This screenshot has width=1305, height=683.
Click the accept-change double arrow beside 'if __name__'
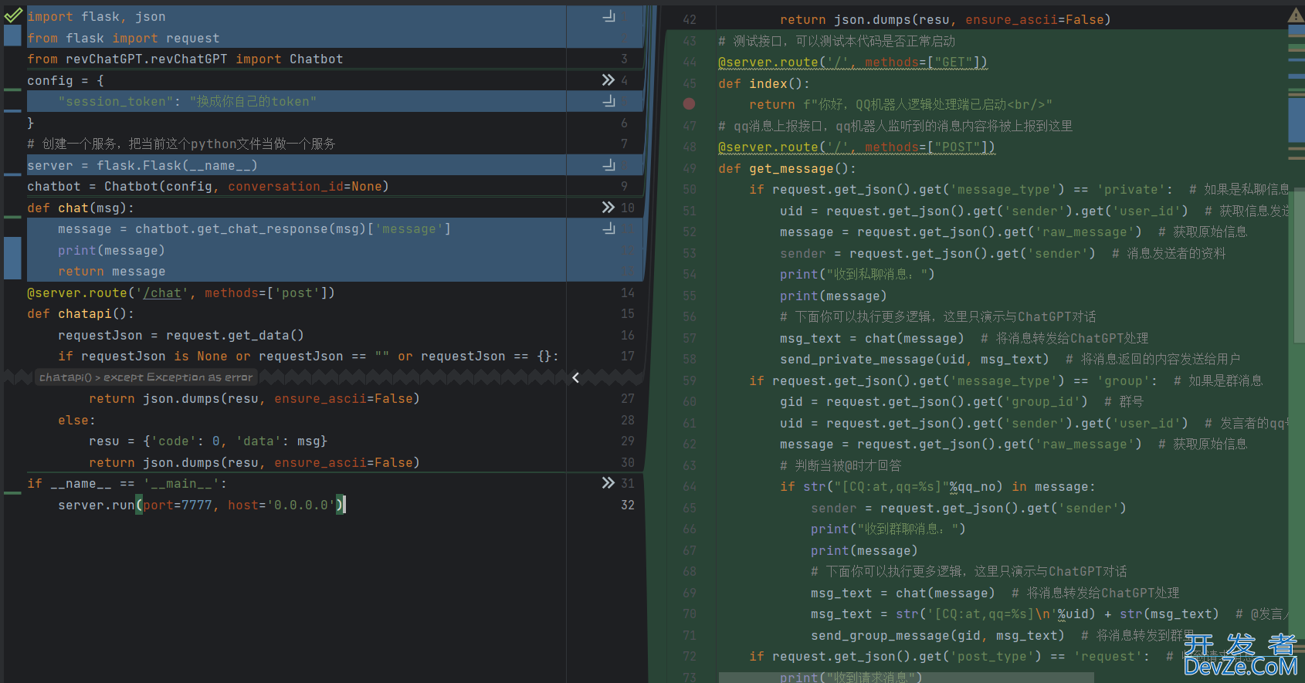(608, 483)
